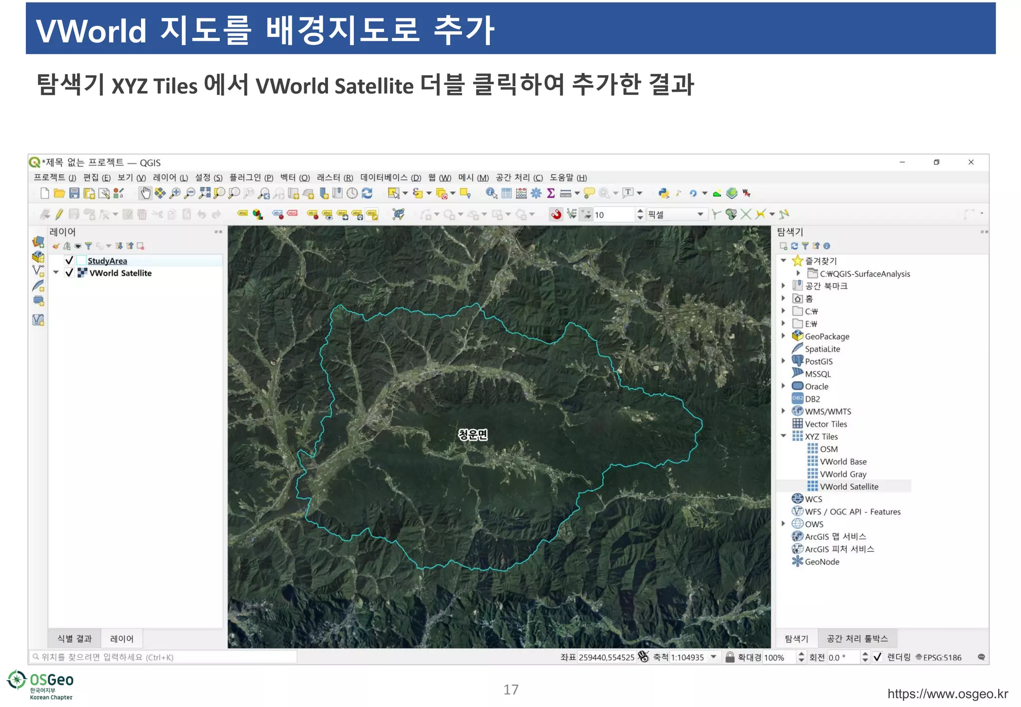Open the Python console icon

pyautogui.click(x=664, y=193)
